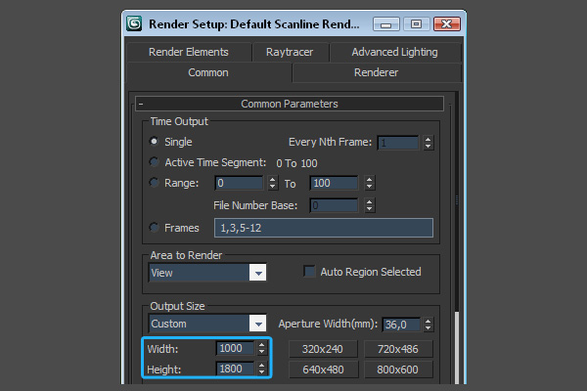This screenshot has height=391, width=587.
Task: Click the 320x240 preset button
Action: 324,349
